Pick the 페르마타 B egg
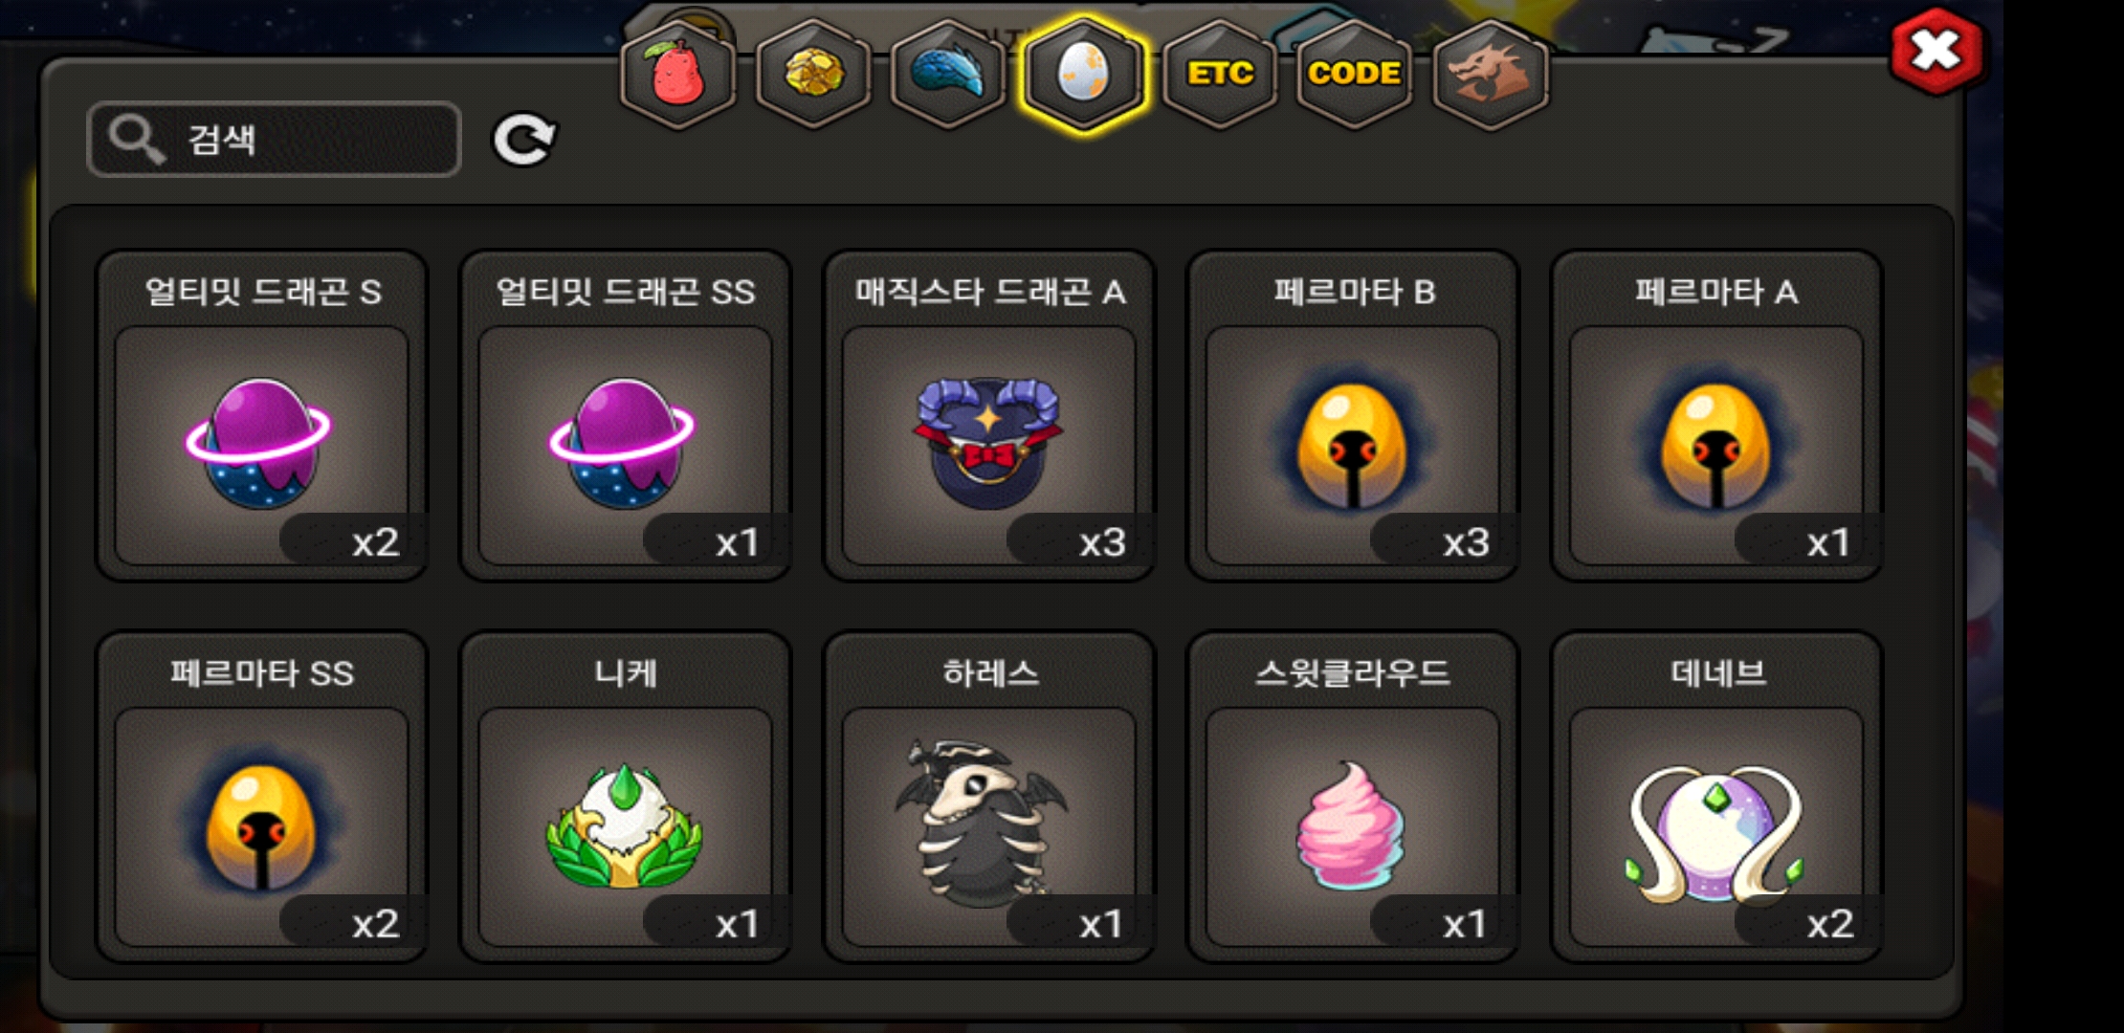 [x=1353, y=416]
